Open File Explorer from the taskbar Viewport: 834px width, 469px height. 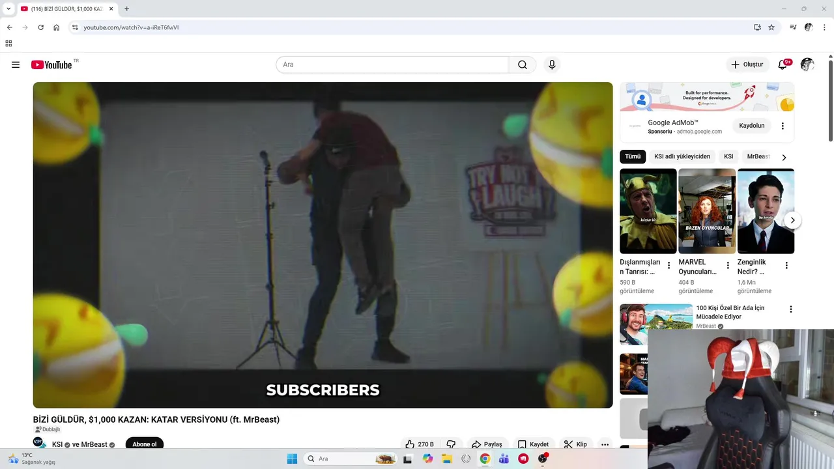click(x=447, y=459)
